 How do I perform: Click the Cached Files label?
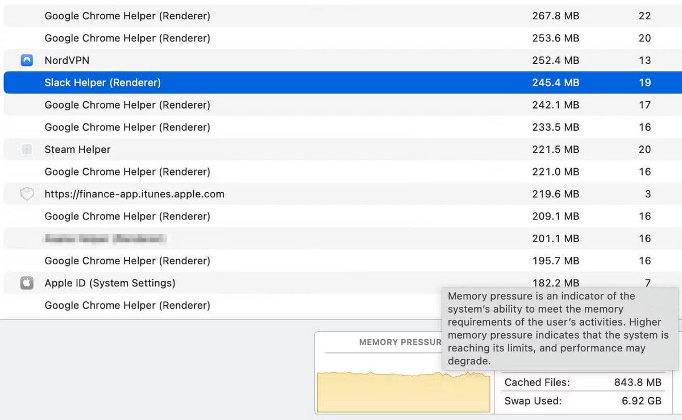click(x=537, y=382)
